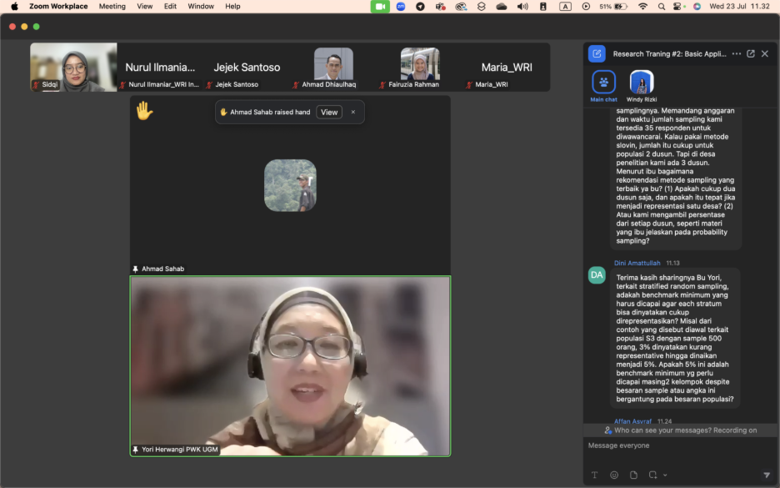Open the Apple menu

coord(14,7)
